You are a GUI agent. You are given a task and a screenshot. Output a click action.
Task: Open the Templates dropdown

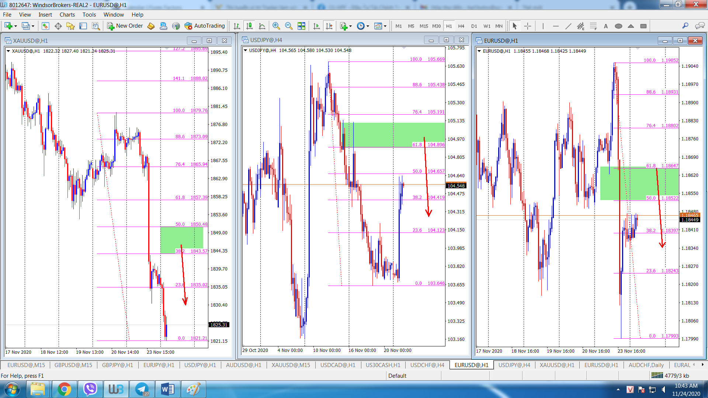pos(380,26)
